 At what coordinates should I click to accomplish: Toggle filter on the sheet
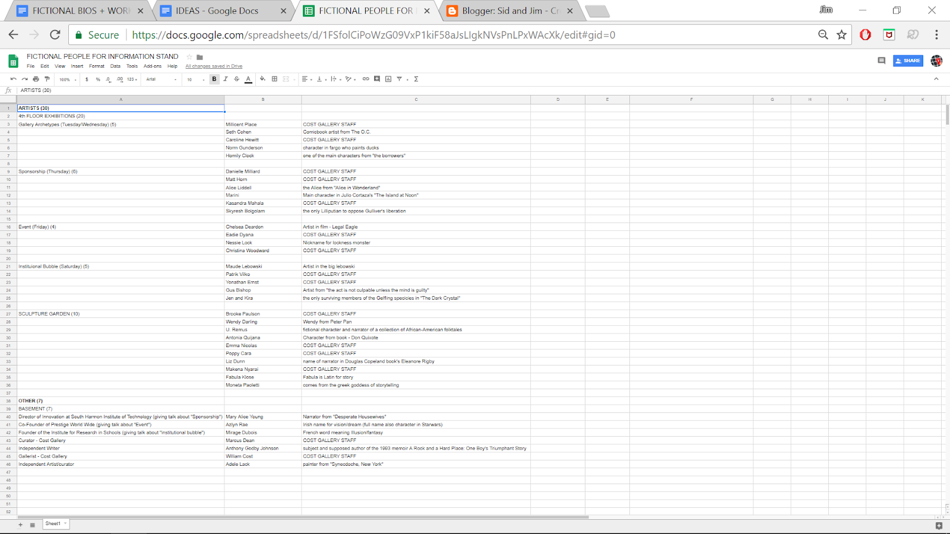pyautogui.click(x=400, y=79)
